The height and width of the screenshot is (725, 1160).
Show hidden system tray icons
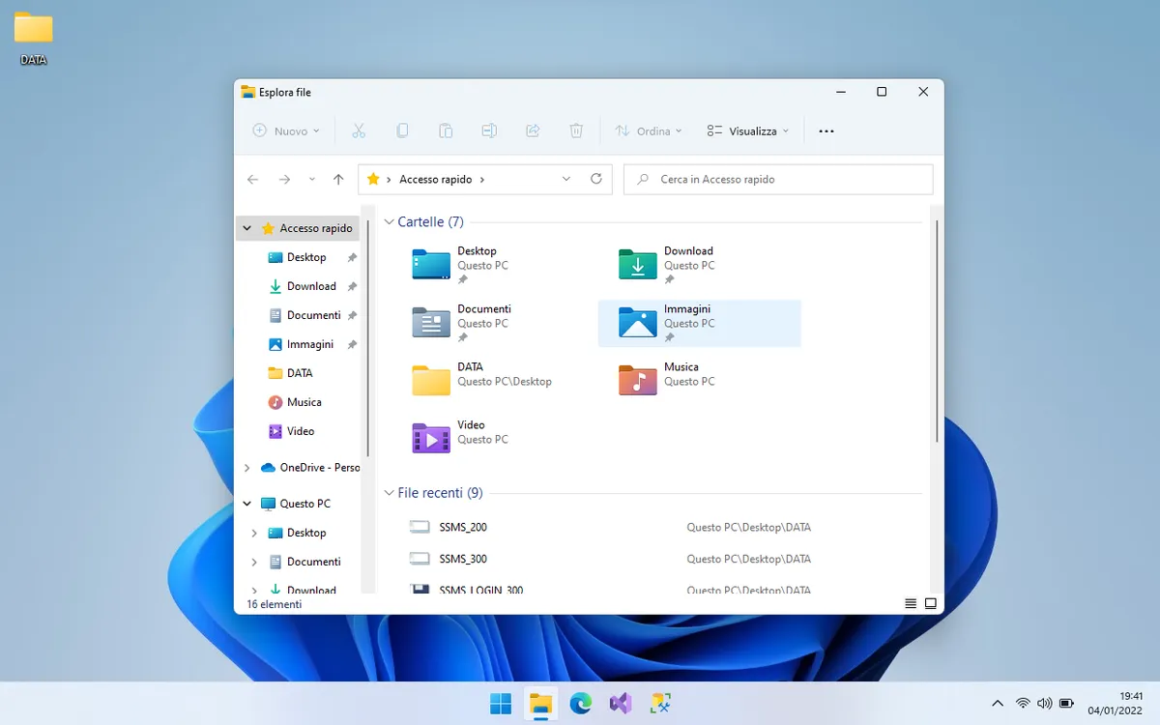998,703
